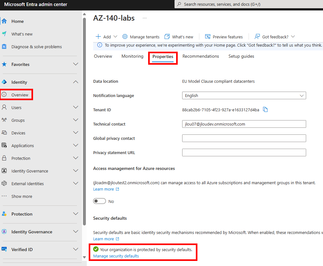Expand the Users submenu
The width and height of the screenshot is (323, 266).
point(76,107)
